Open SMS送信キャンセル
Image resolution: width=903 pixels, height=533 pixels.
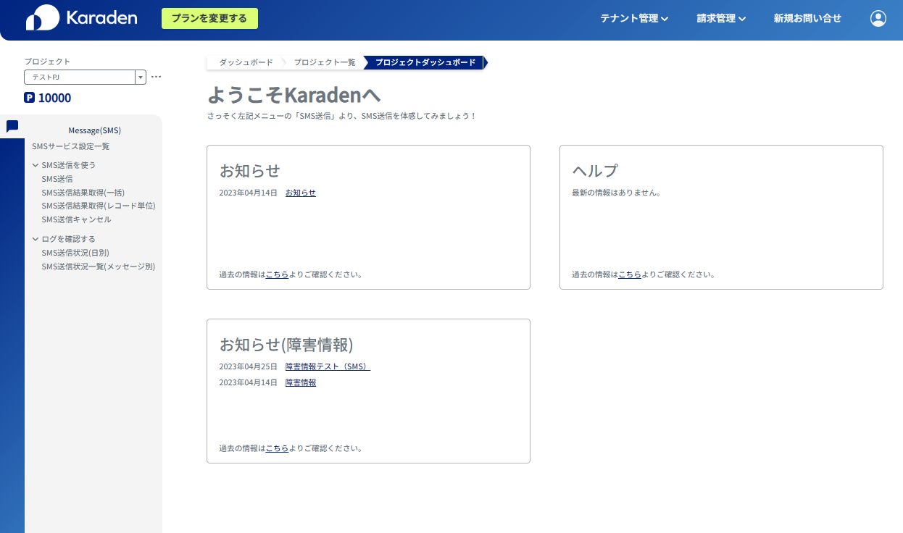[77, 219]
